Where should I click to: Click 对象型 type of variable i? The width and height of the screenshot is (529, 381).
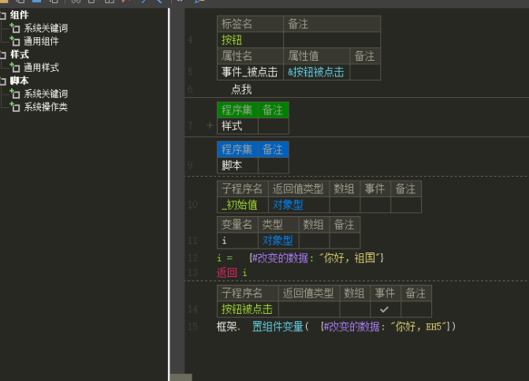pos(278,241)
